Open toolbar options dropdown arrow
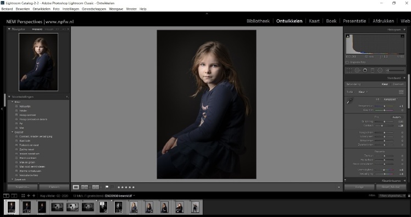This screenshot has width=411, height=217. pos(339,187)
